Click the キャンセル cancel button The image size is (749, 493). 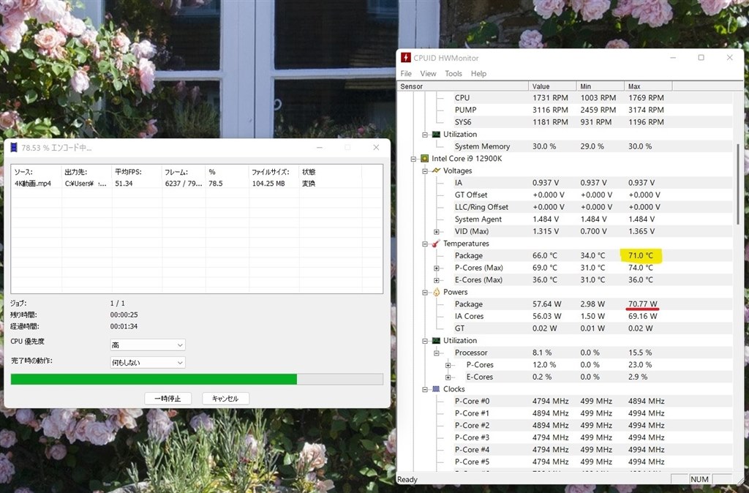click(225, 399)
